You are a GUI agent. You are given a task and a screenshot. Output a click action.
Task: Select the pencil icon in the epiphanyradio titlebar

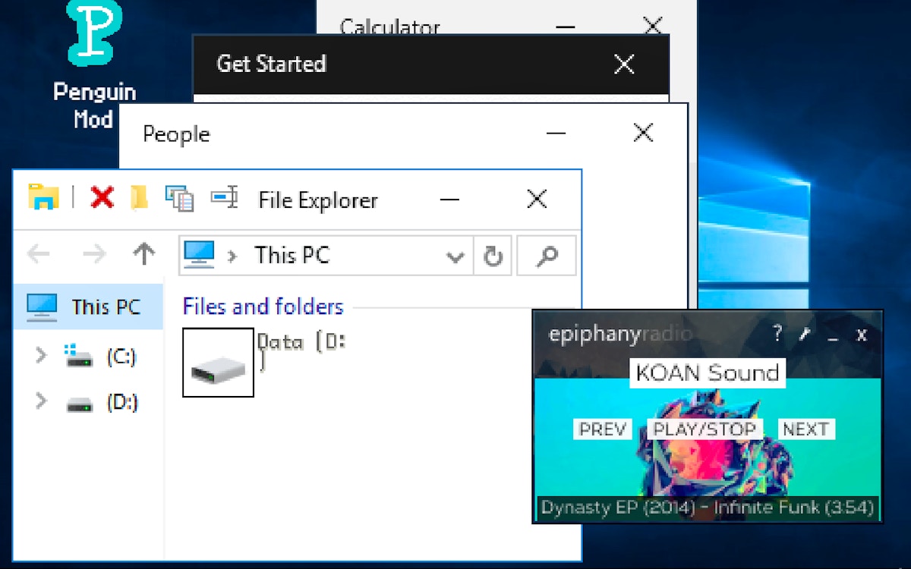805,335
